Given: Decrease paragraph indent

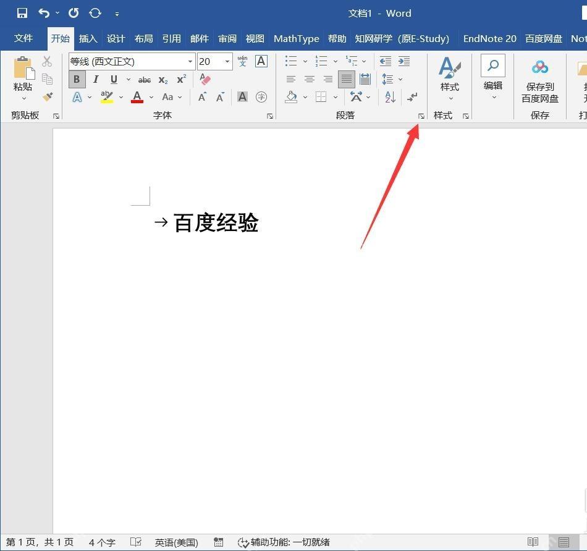Looking at the screenshot, I should (385, 61).
